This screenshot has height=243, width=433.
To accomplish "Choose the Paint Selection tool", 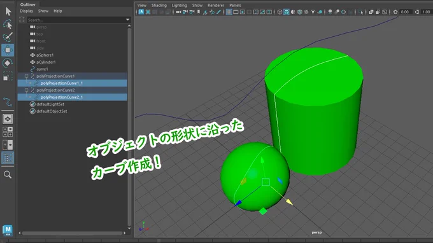I will point(8,37).
